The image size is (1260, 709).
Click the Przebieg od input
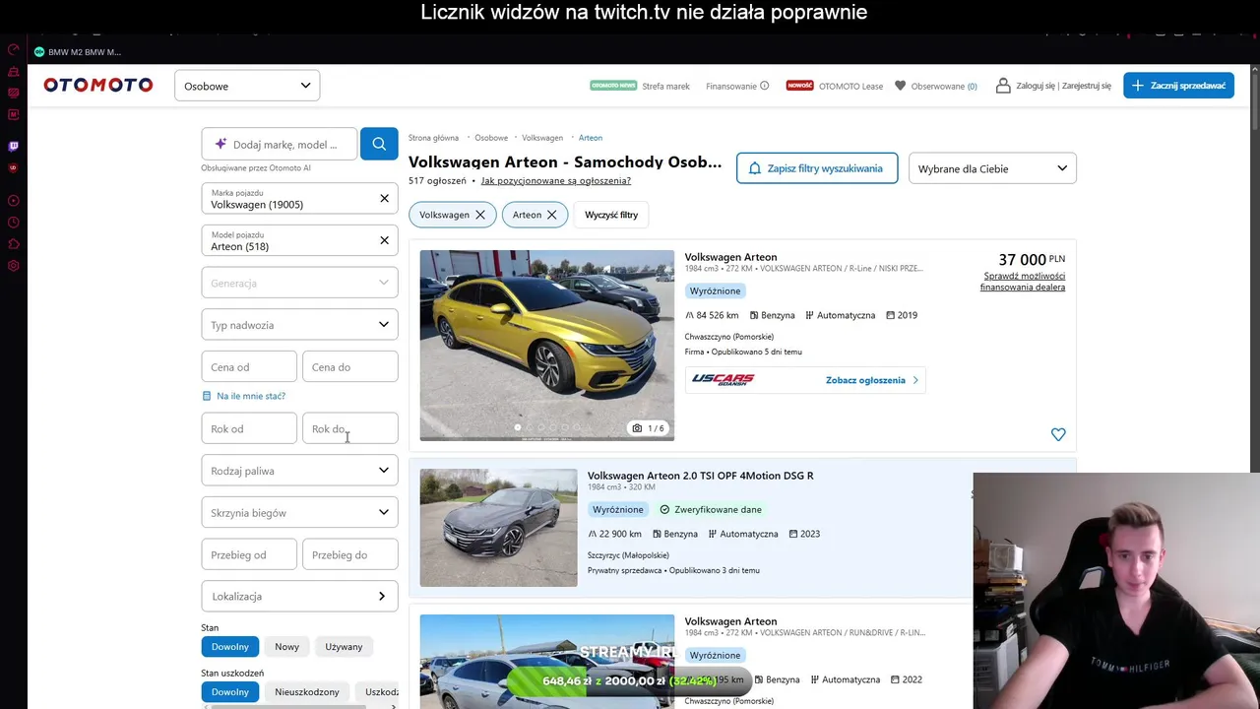point(249,554)
